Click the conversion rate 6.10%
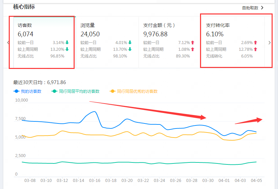Viewport: 278px width, 189px height. point(215,34)
